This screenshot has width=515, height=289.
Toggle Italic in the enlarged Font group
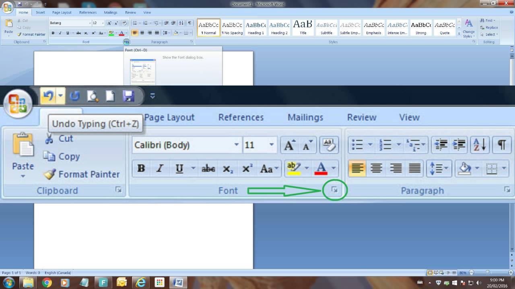(x=160, y=169)
